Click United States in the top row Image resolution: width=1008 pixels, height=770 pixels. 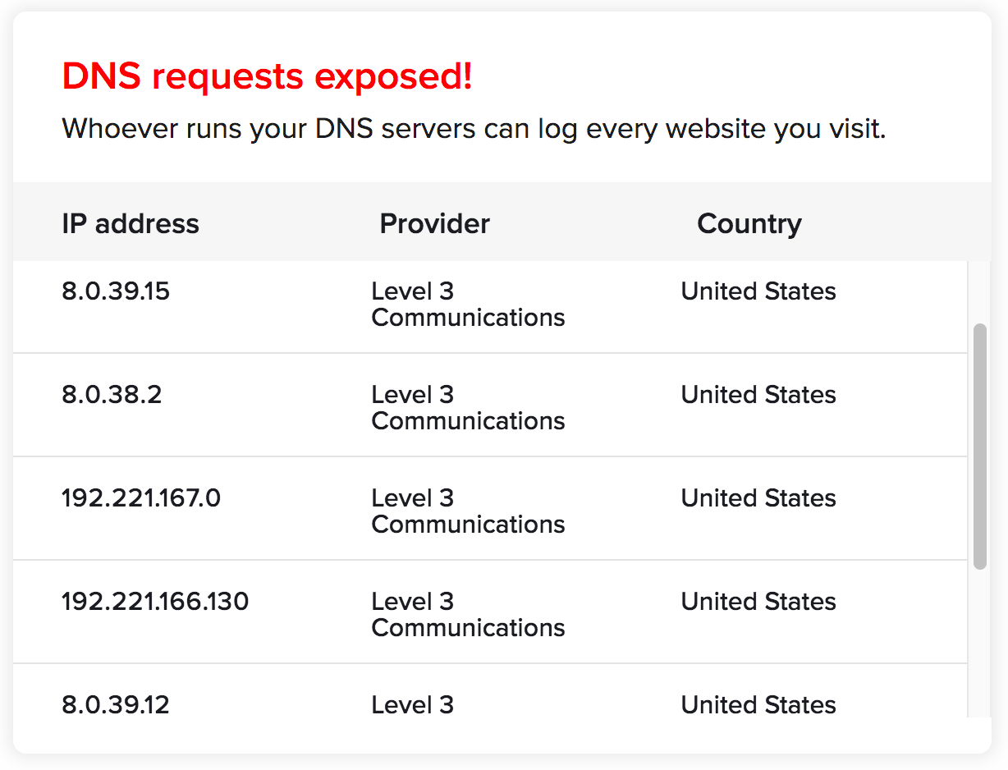pyautogui.click(x=758, y=291)
